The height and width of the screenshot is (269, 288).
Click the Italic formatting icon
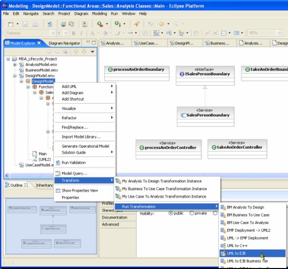point(81,33)
